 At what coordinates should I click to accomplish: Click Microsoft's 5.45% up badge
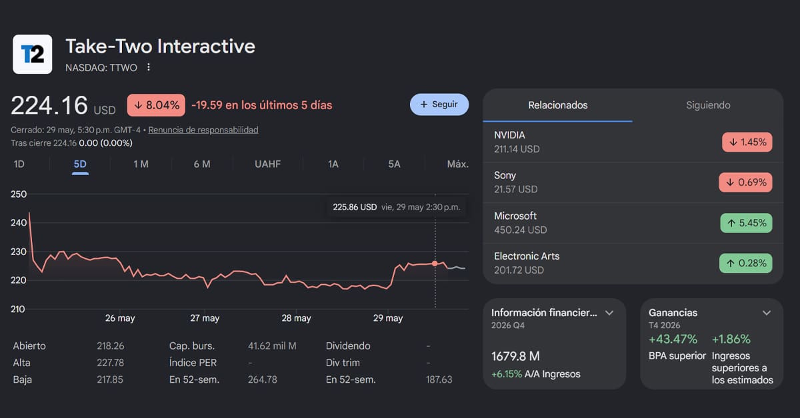(745, 223)
